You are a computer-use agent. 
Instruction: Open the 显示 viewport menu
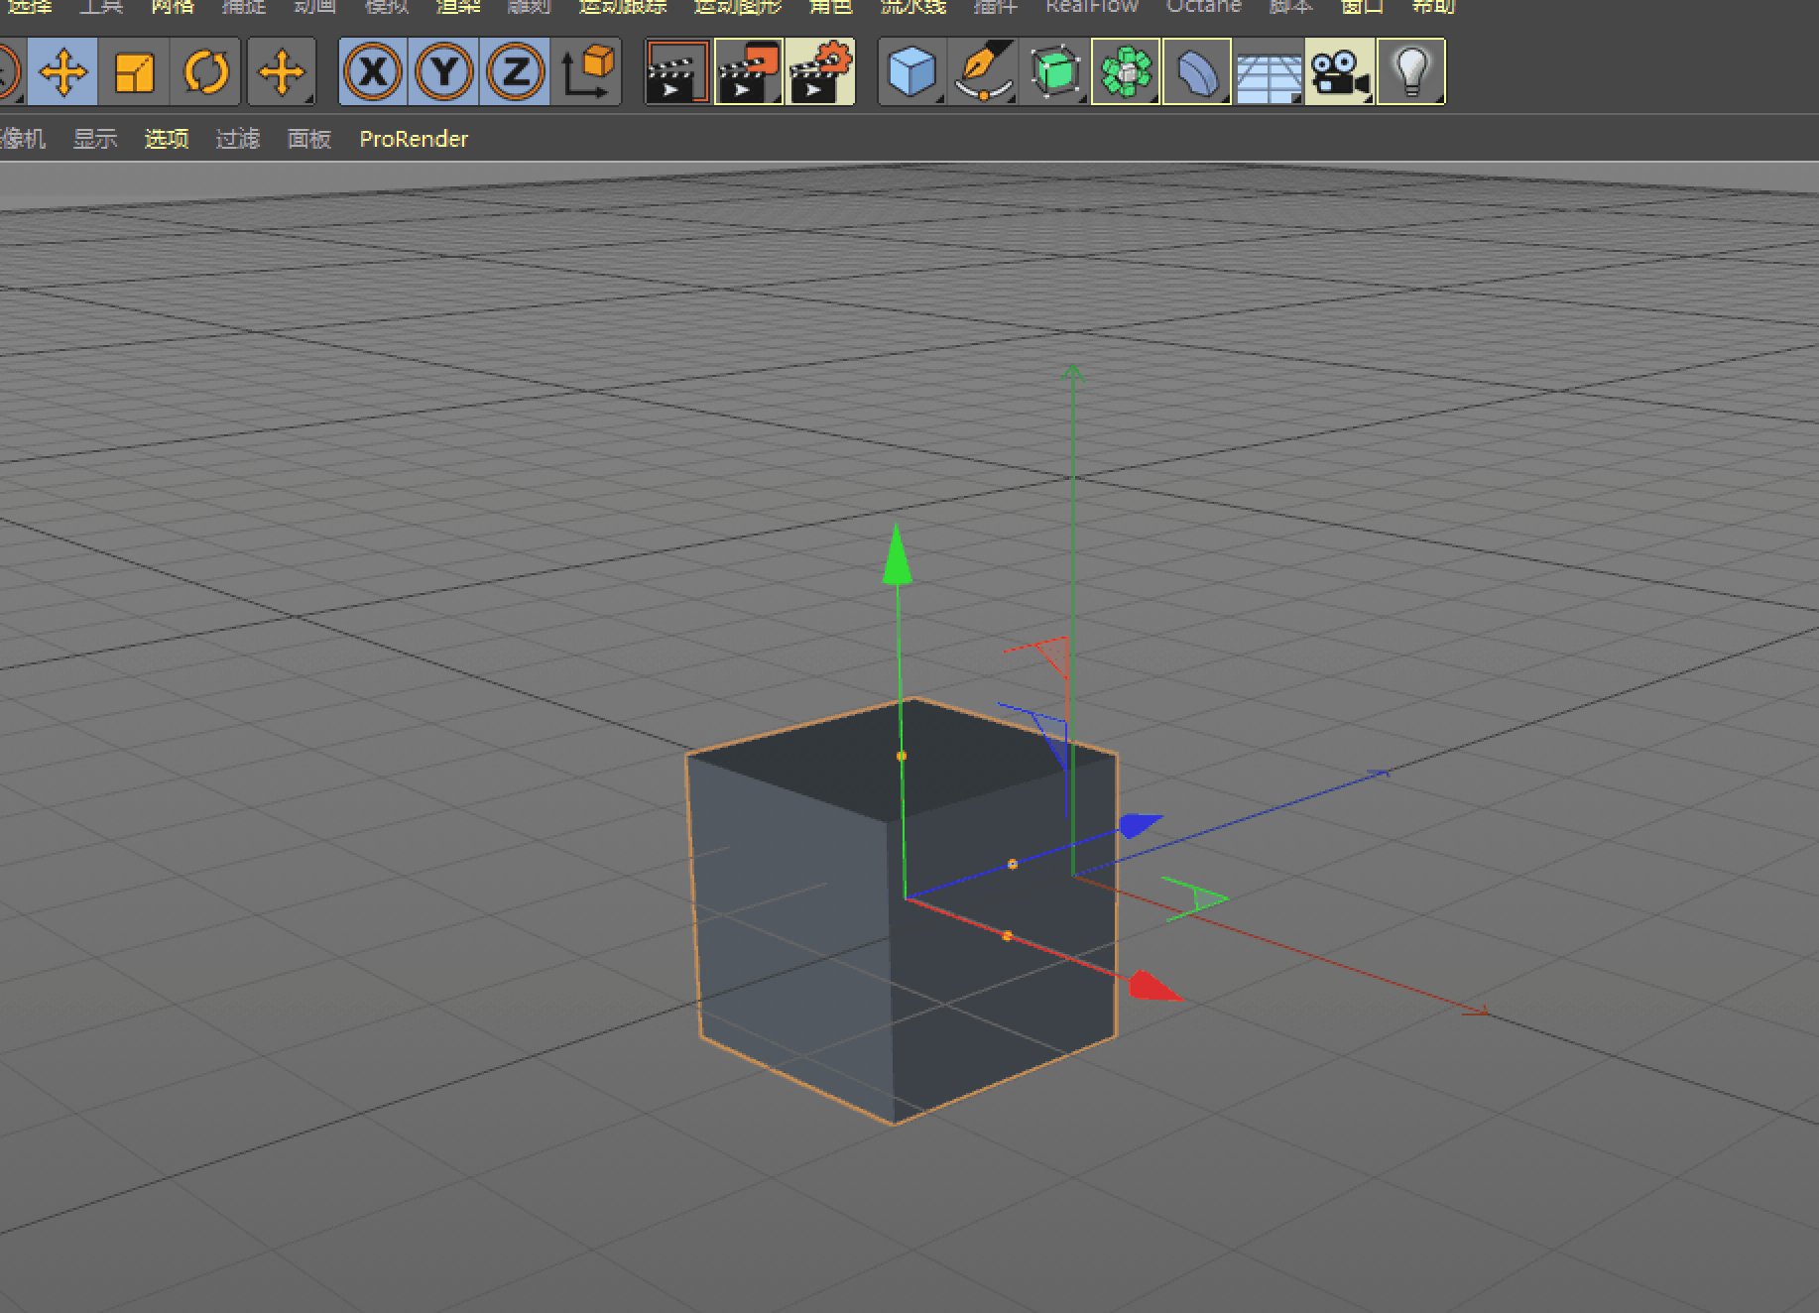coord(95,139)
